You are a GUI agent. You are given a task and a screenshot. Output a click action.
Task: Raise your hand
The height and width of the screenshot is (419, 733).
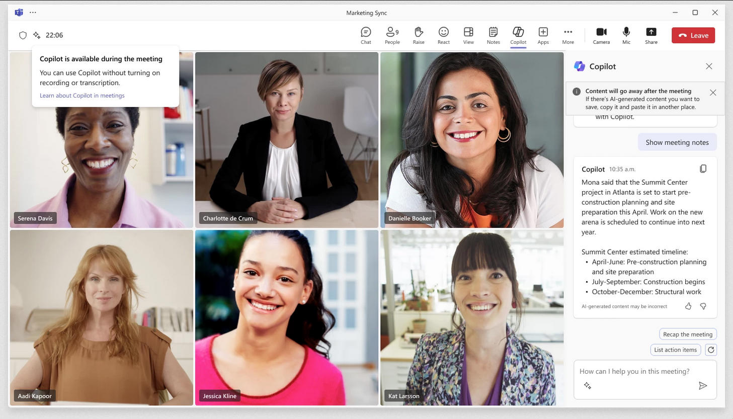tap(418, 35)
